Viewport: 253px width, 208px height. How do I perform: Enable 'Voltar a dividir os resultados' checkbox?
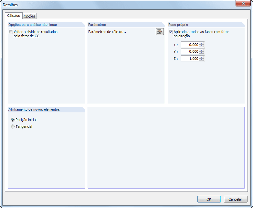pyautogui.click(x=11, y=32)
